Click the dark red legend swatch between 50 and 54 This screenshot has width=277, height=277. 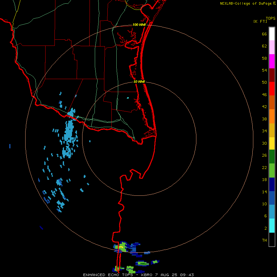click(x=272, y=75)
